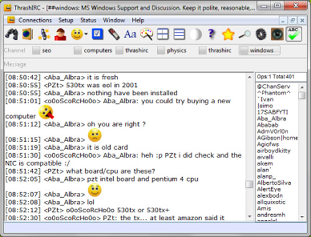
Task: Select Aba_Albra in the user list
Action: tap(272, 119)
